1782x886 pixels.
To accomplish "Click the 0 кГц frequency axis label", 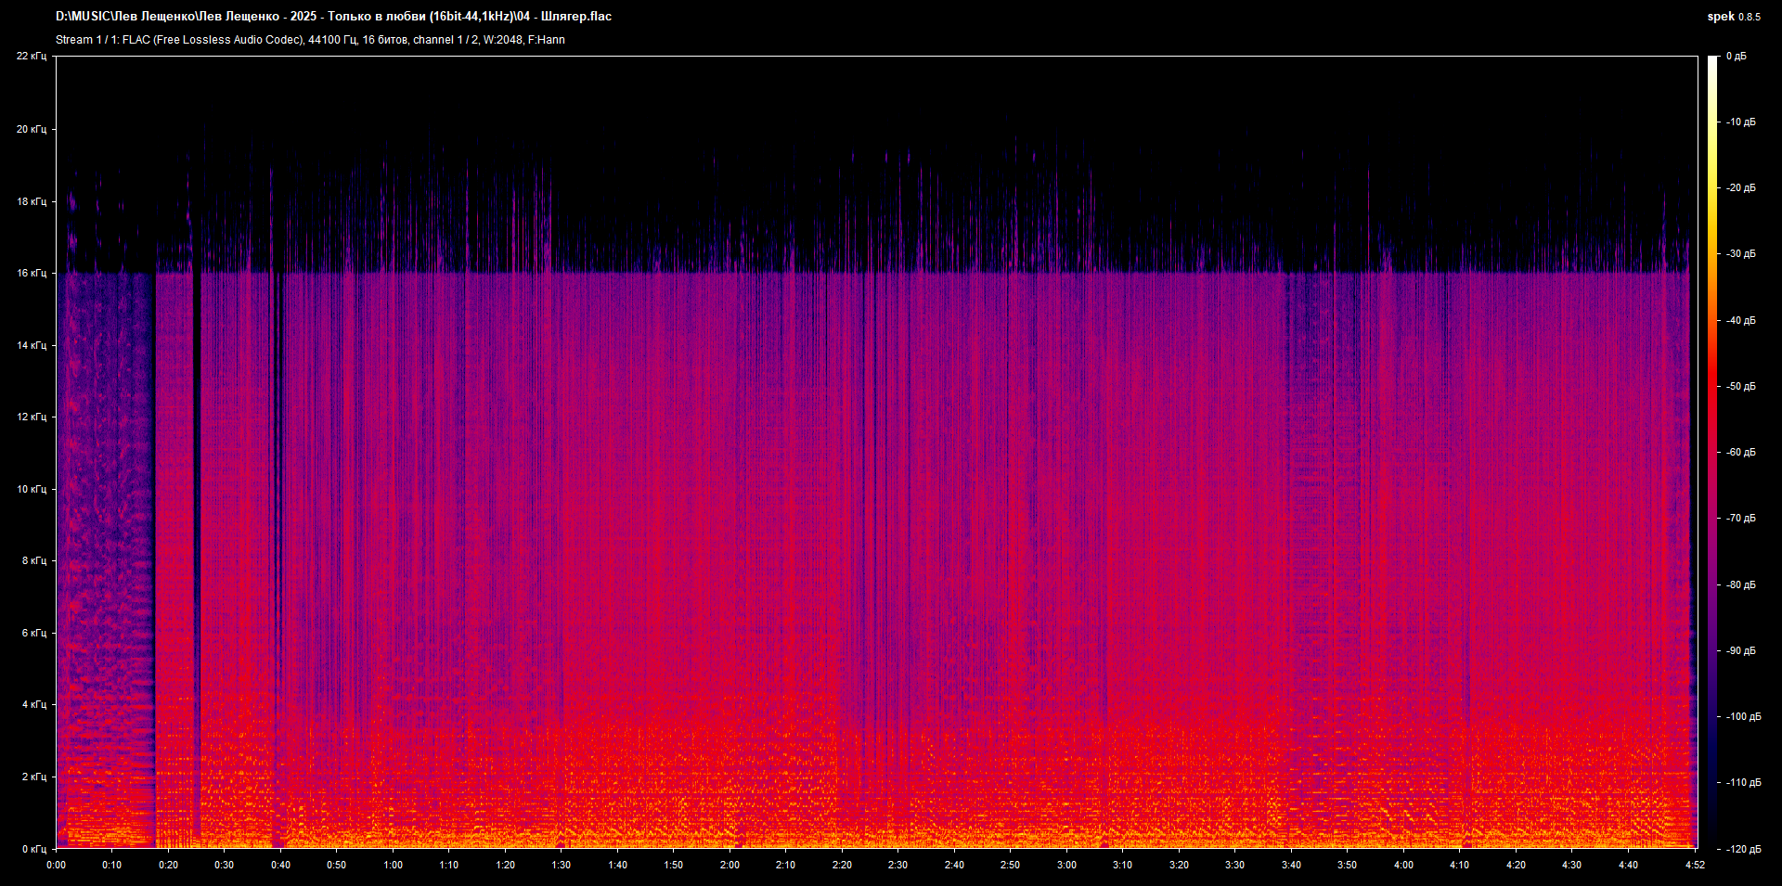I will coord(33,849).
